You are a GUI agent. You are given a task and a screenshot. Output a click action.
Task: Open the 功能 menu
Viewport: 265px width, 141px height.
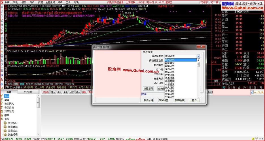pos(15,2)
